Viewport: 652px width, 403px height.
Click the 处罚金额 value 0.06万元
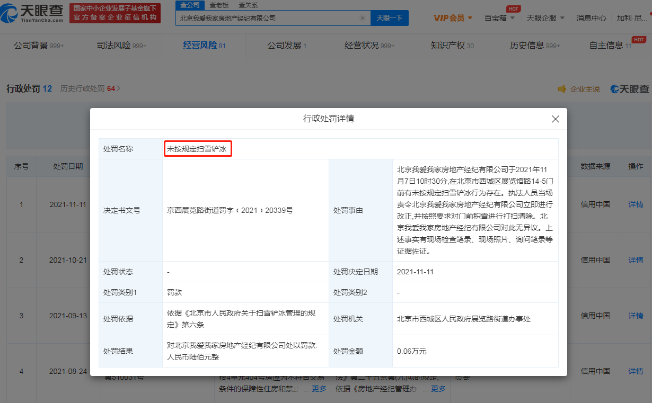(411, 351)
